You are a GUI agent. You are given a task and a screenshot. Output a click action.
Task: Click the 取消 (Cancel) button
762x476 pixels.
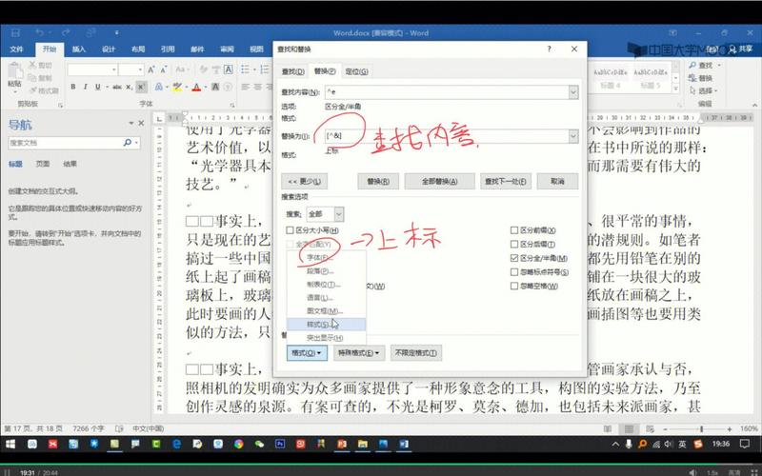557,181
